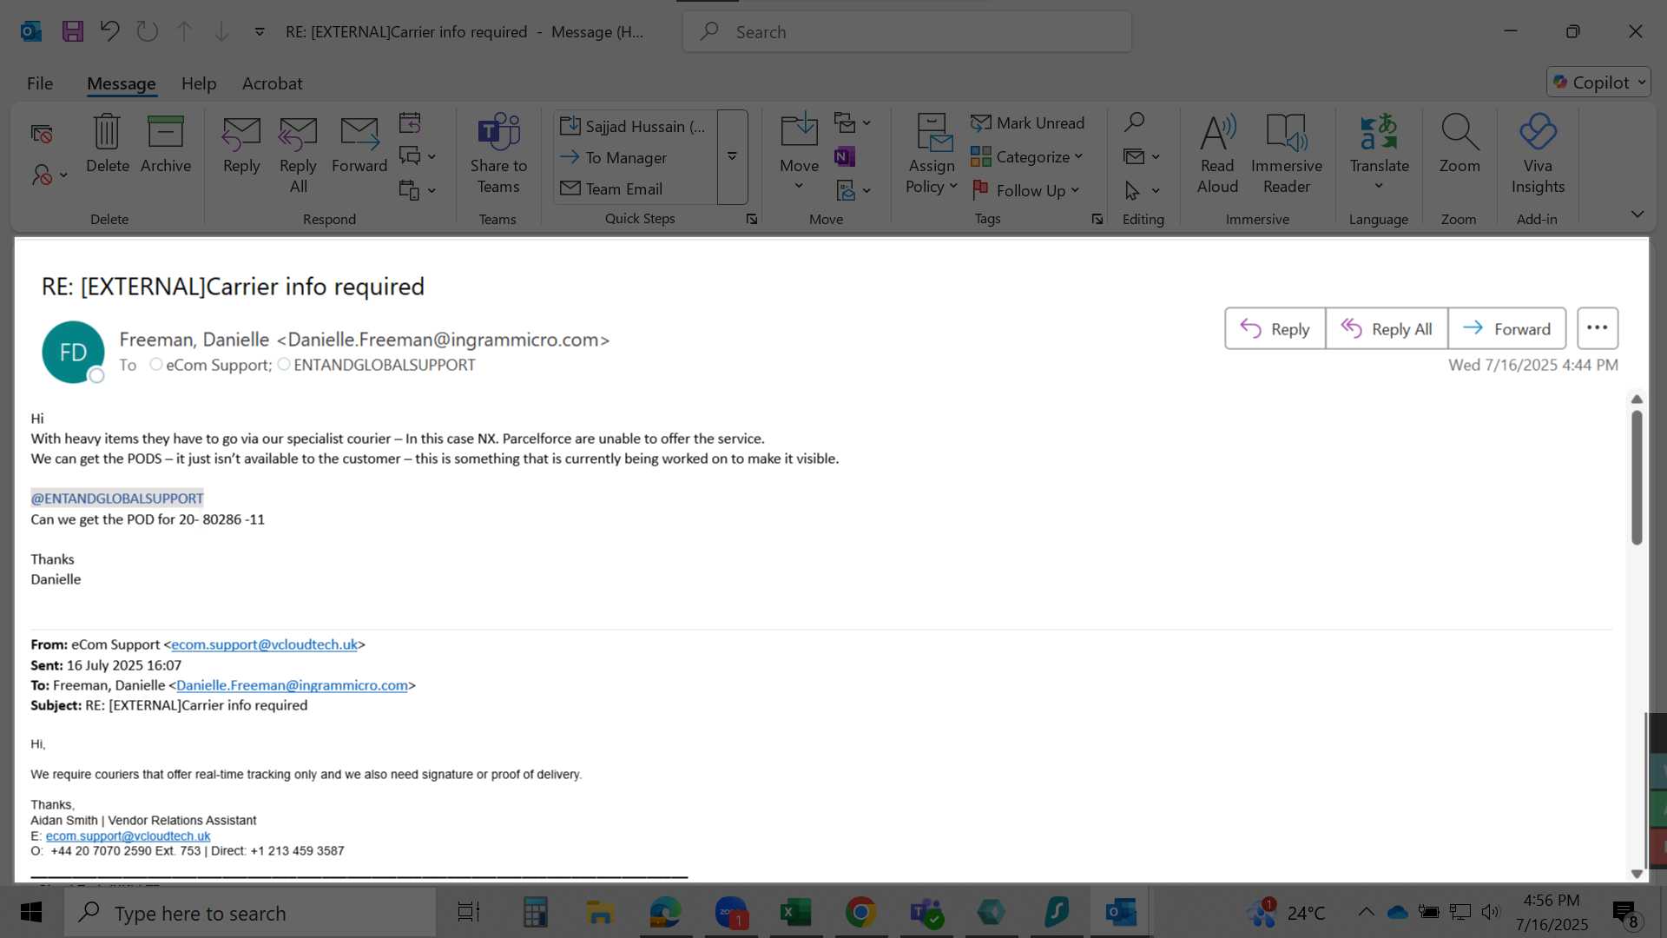Mark the message as Unread
The image size is (1667, 938).
click(1028, 123)
